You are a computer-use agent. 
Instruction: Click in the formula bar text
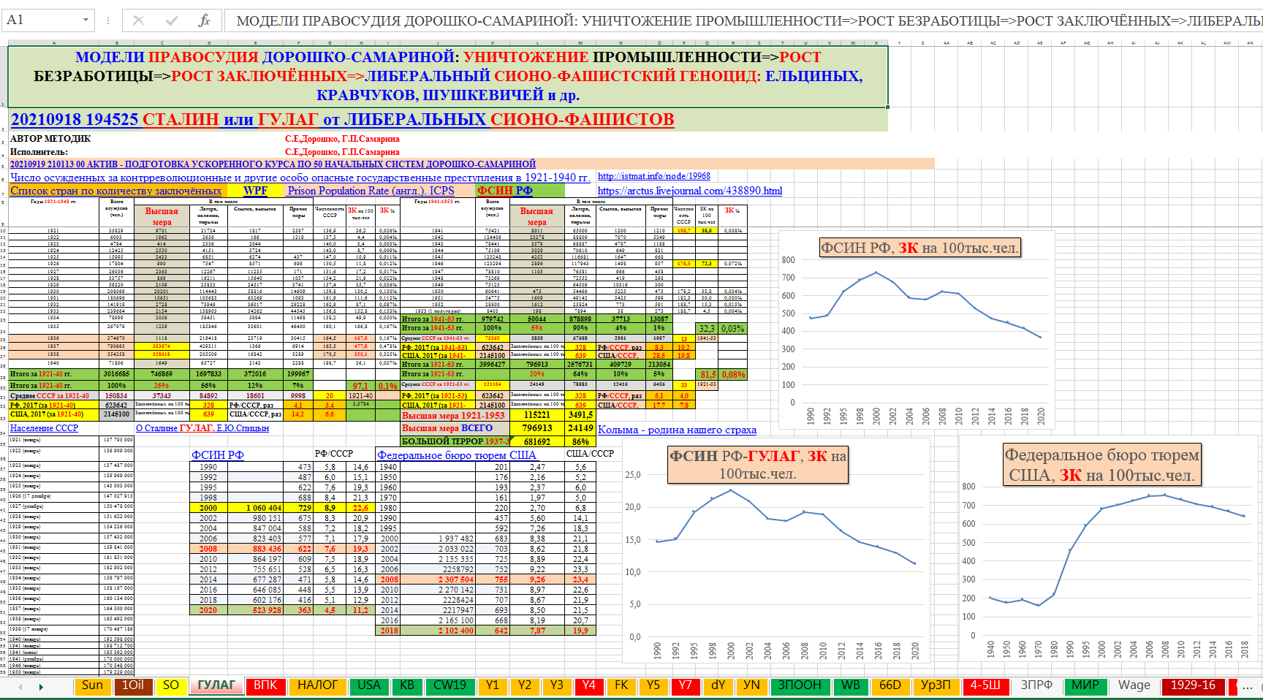(x=731, y=20)
